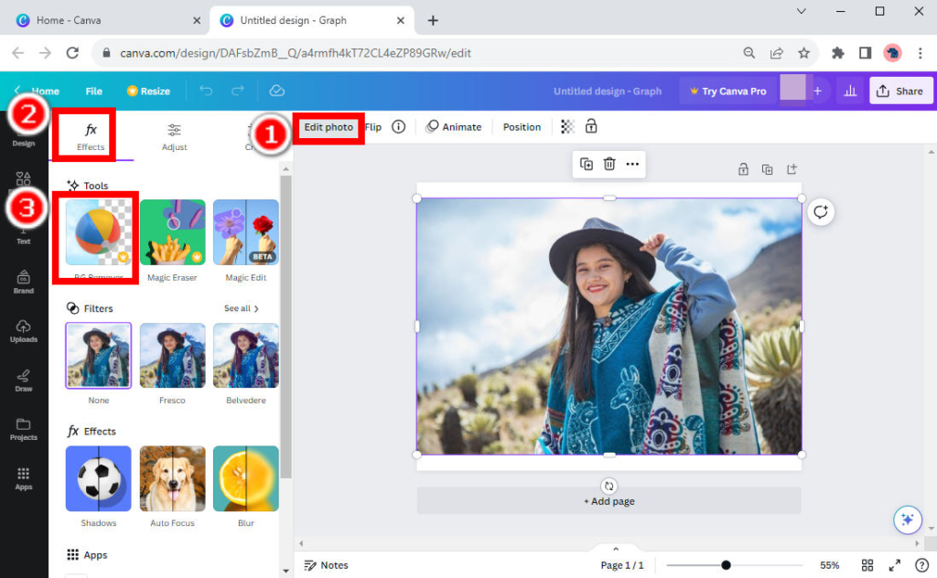937x578 pixels.
Task: Toggle fullscreen present mode icon
Action: (x=895, y=565)
